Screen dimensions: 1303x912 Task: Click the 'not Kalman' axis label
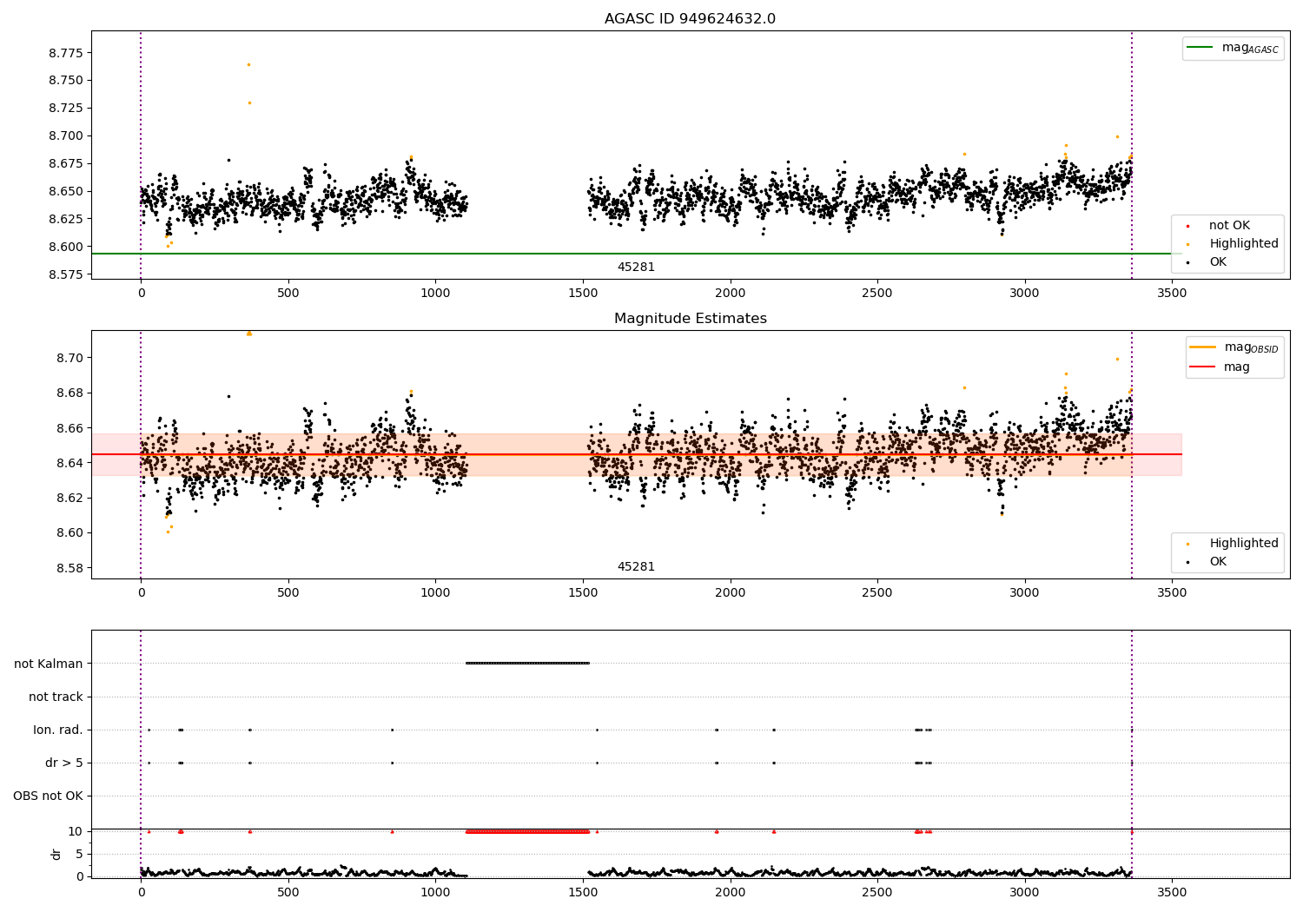[49, 664]
